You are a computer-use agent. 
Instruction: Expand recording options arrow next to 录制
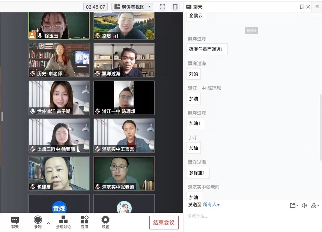pyautogui.click(x=48, y=223)
